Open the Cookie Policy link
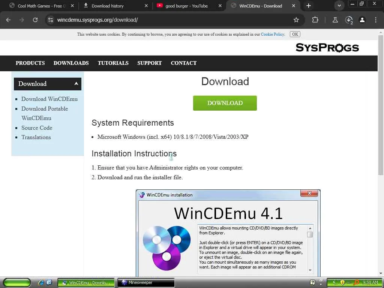Viewport: 384px width, 288px height. [273, 34]
